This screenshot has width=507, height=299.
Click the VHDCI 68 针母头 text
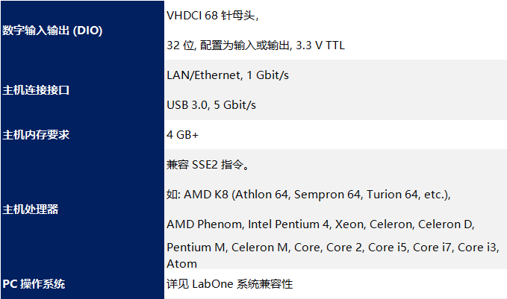213,16
